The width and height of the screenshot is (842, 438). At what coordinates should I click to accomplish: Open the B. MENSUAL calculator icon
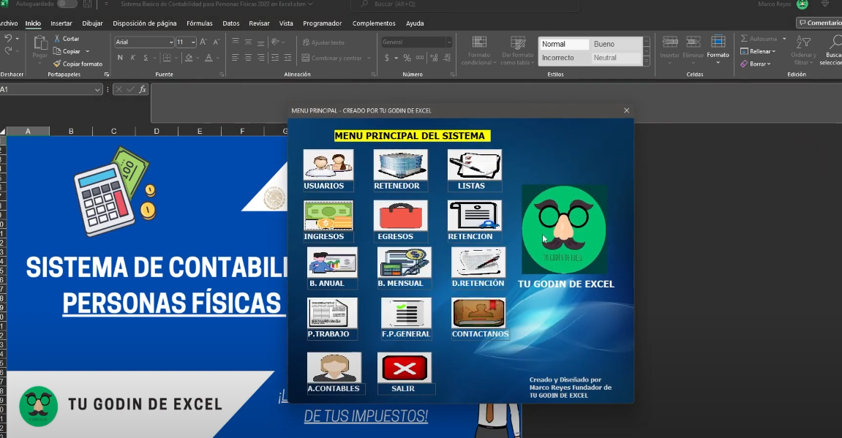405,263
